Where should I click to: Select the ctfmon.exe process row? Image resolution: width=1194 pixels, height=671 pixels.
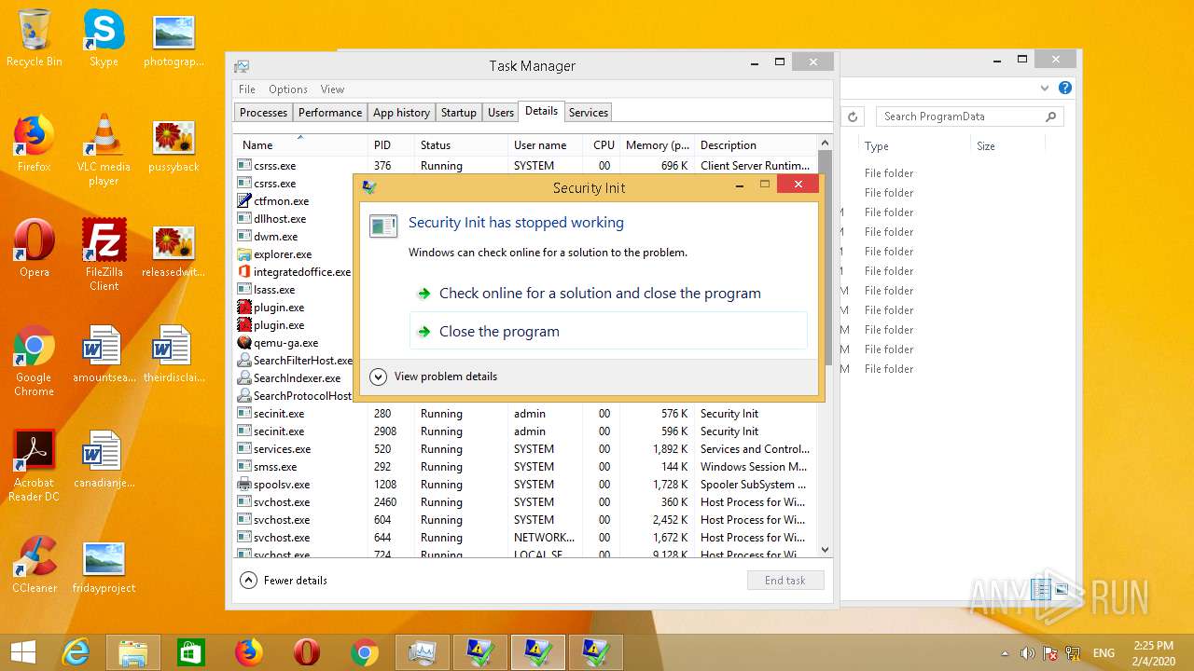[x=294, y=201]
